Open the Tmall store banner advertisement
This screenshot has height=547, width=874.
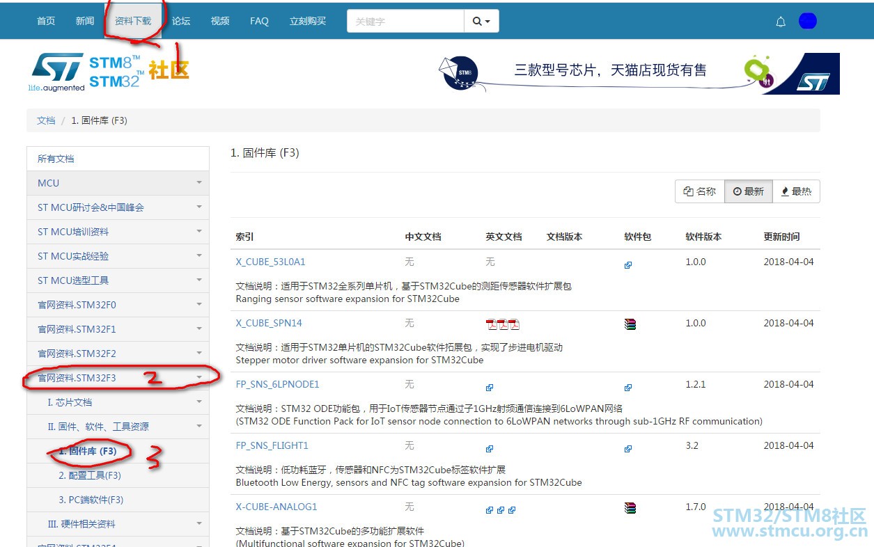pyautogui.click(x=639, y=72)
